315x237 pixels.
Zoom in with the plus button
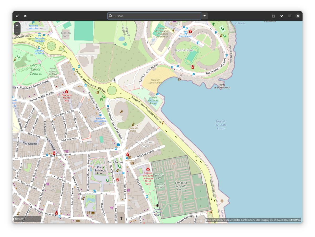tap(17, 25)
